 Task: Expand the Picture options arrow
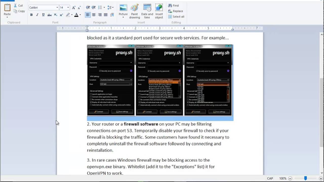coord(123,17)
